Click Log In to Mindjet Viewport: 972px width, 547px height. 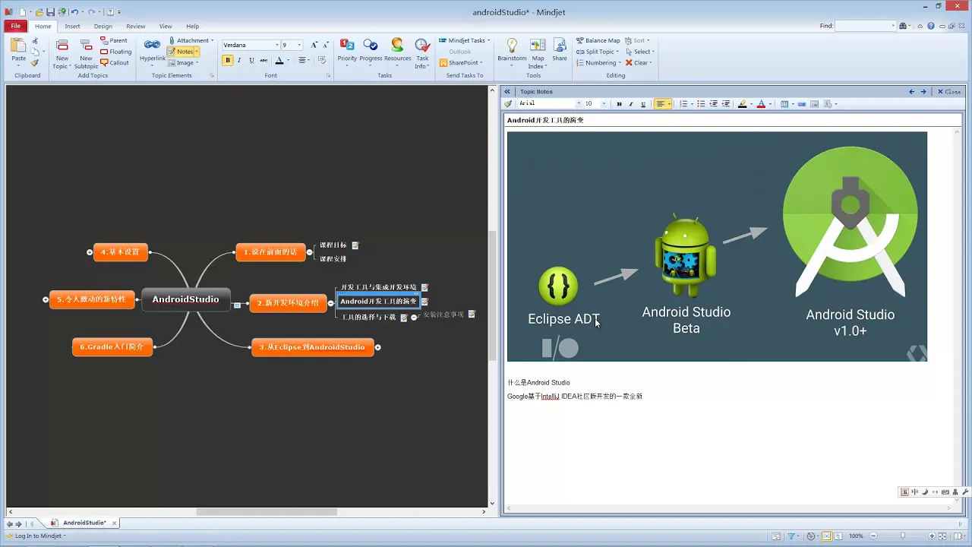pyautogui.click(x=35, y=536)
